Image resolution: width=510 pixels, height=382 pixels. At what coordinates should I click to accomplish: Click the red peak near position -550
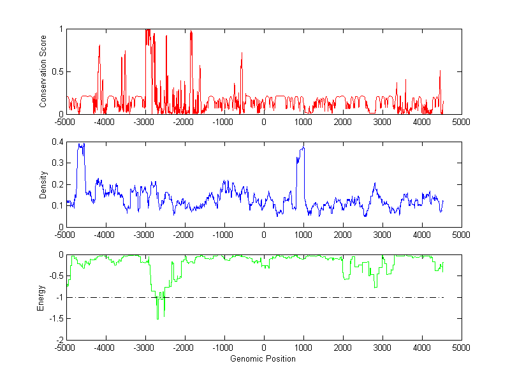[x=242, y=54]
